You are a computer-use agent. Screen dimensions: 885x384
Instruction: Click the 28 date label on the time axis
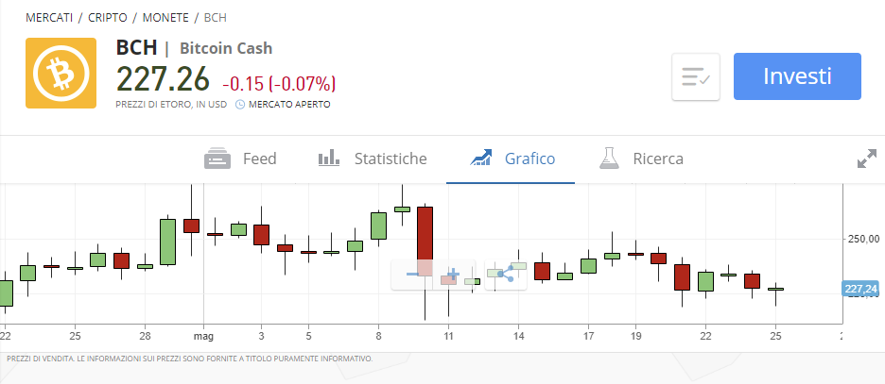(145, 336)
